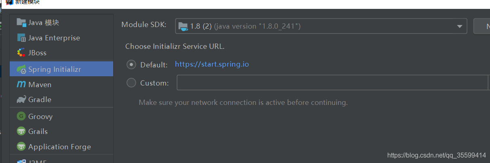Click the Java Enterprise icon
Viewport: 490px width, 163px height.
pyautogui.click(x=21, y=38)
